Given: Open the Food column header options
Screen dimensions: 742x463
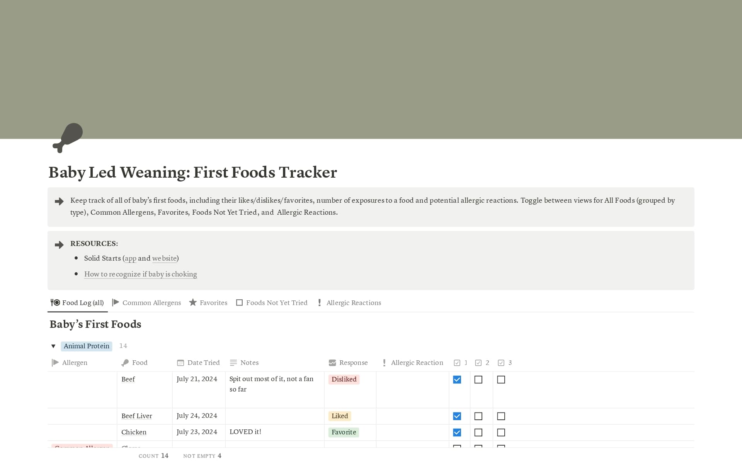Looking at the screenshot, I should click(140, 363).
